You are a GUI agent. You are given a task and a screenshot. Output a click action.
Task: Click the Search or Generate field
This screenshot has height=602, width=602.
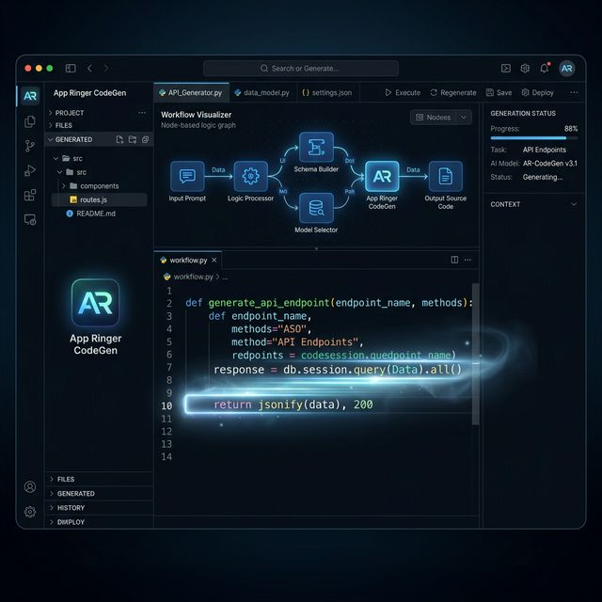(x=301, y=69)
